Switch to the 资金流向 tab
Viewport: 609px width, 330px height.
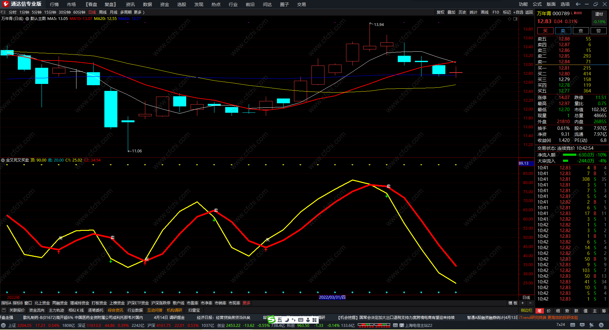[37, 310]
